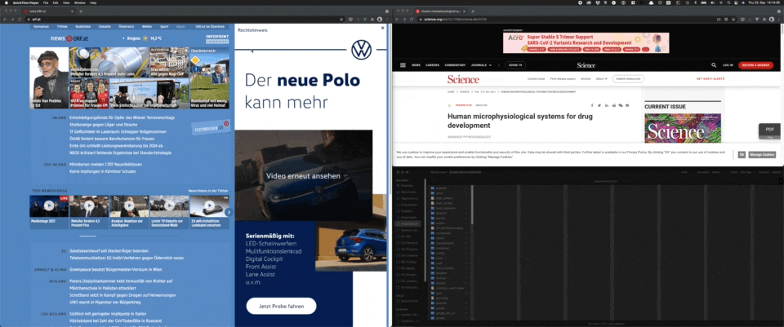
Task: Share article on Facebook icon
Action: pos(592,105)
